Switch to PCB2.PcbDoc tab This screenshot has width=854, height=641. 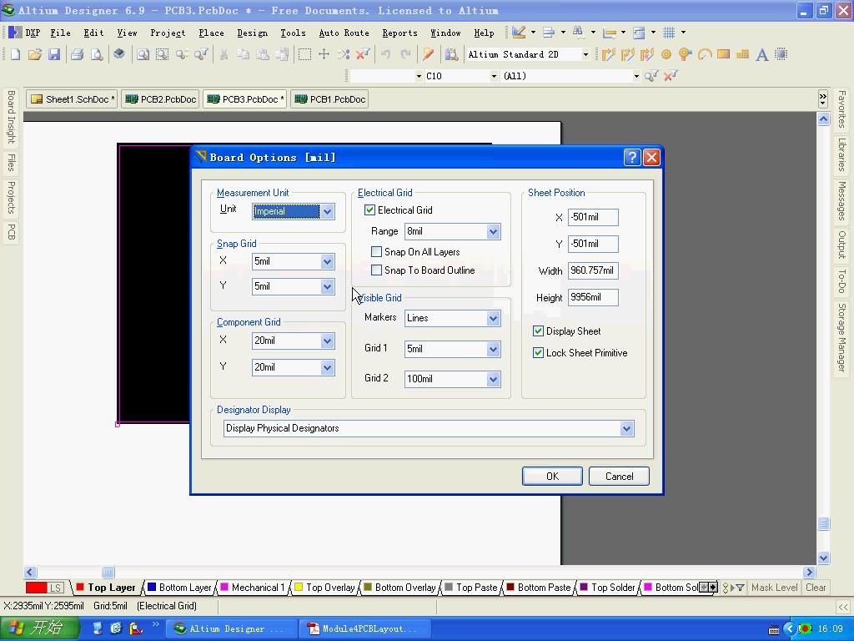click(x=161, y=99)
